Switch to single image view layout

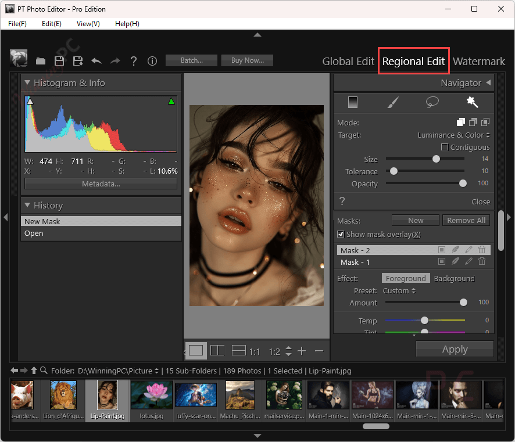pyautogui.click(x=196, y=351)
